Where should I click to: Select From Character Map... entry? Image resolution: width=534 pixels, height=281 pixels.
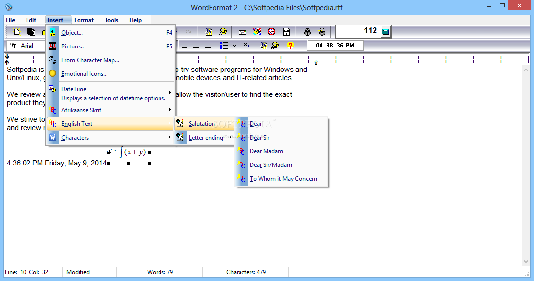click(110, 60)
